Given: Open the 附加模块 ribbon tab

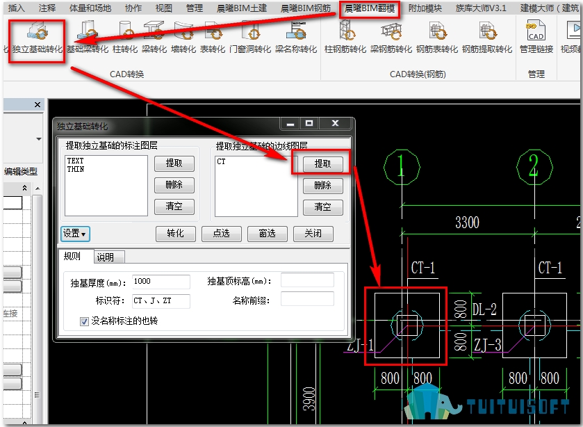Looking at the screenshot, I should [425, 8].
